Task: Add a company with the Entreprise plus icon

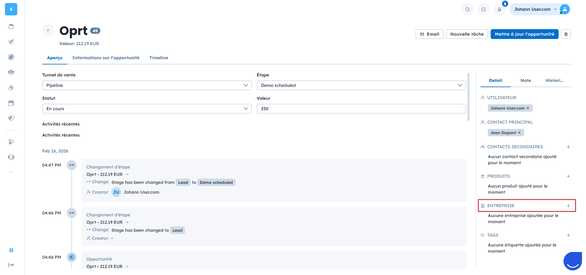Action: [x=568, y=206]
